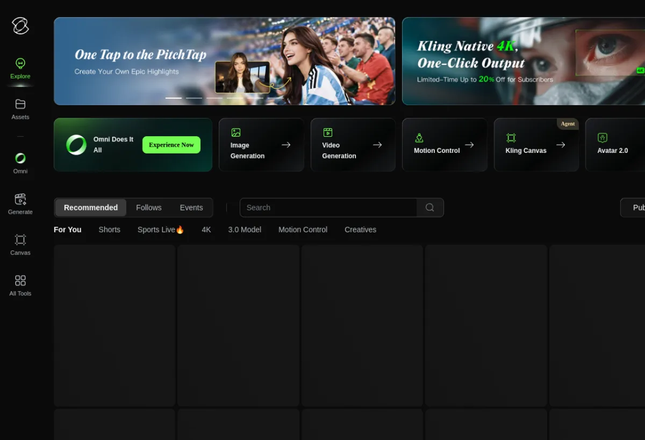645x440 pixels.
Task: Click the Image Generation arrow
Action: [x=286, y=145]
